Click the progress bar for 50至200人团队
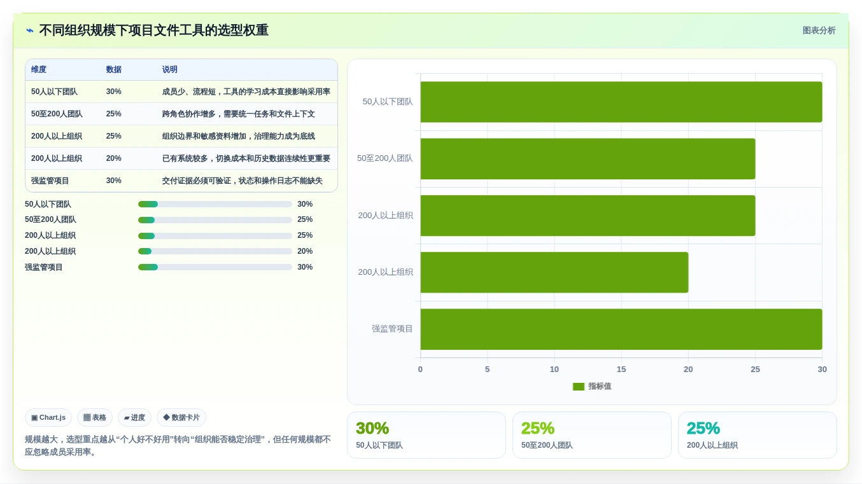This screenshot has width=862, height=484. 215,219
